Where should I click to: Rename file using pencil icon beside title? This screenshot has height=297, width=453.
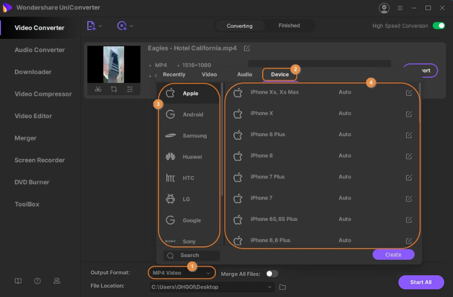click(247, 48)
